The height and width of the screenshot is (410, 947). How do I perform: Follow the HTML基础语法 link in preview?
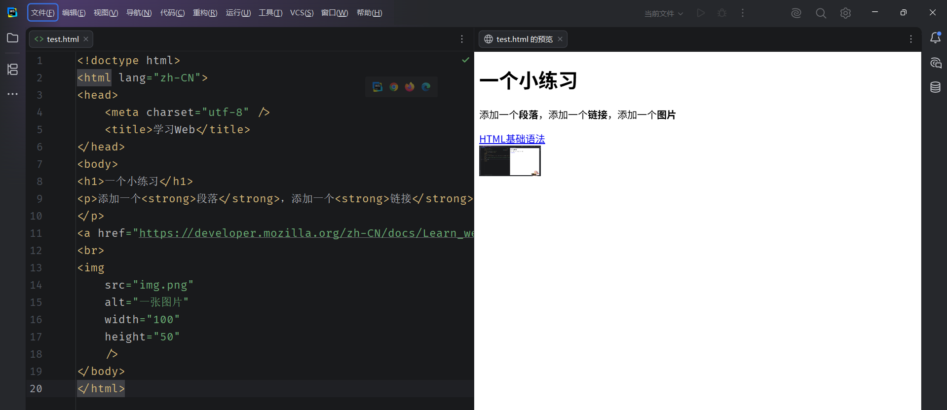coord(512,139)
